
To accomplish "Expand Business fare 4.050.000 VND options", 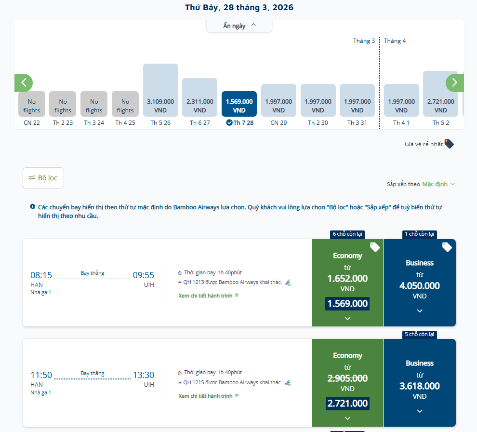I will point(420,310).
